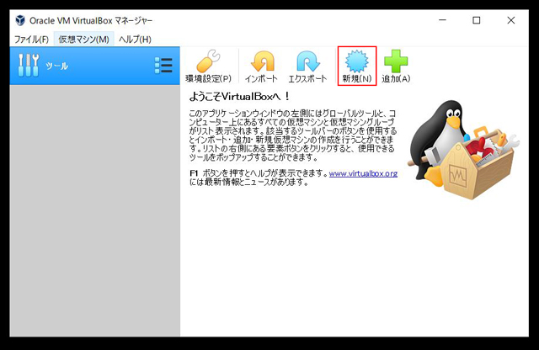Open the 仮想マシン(M) menu
The image size is (539, 350).
pos(83,40)
